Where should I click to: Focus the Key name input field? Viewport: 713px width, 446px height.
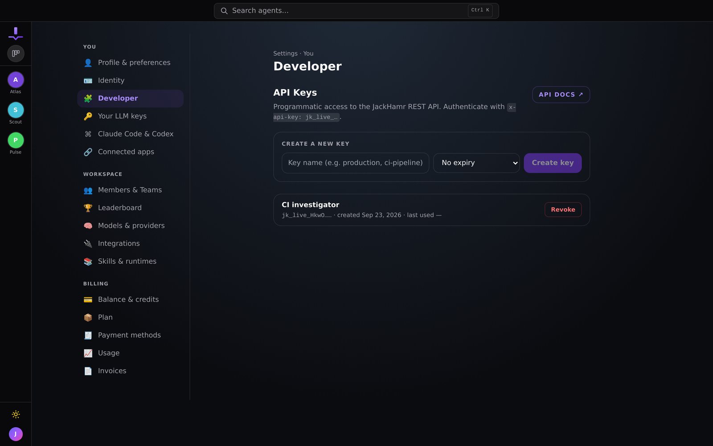tap(355, 163)
